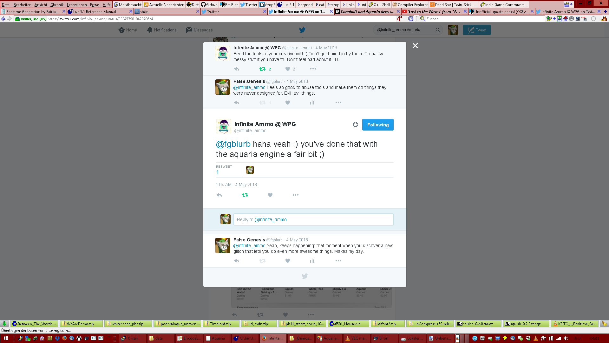Open the Github bookmark
Viewport: 609px width, 343px height.
pos(209,4)
